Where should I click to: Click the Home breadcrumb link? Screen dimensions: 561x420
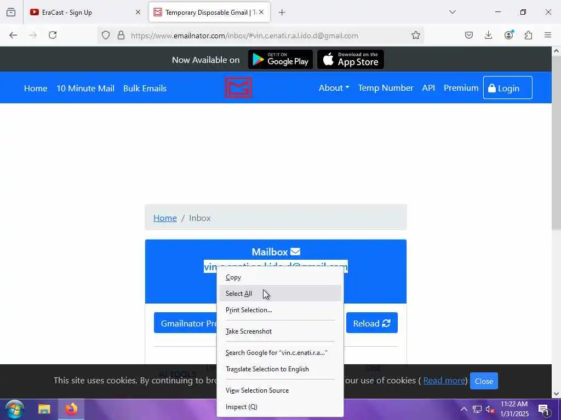(x=165, y=218)
